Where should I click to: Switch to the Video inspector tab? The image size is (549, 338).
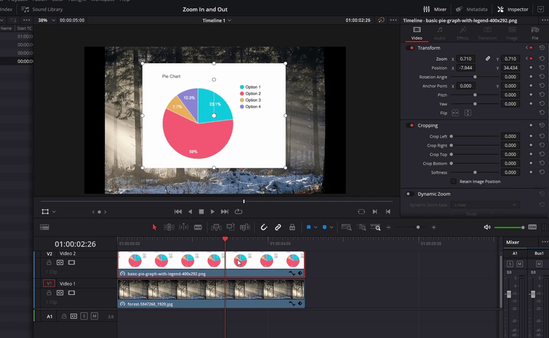coord(416,33)
